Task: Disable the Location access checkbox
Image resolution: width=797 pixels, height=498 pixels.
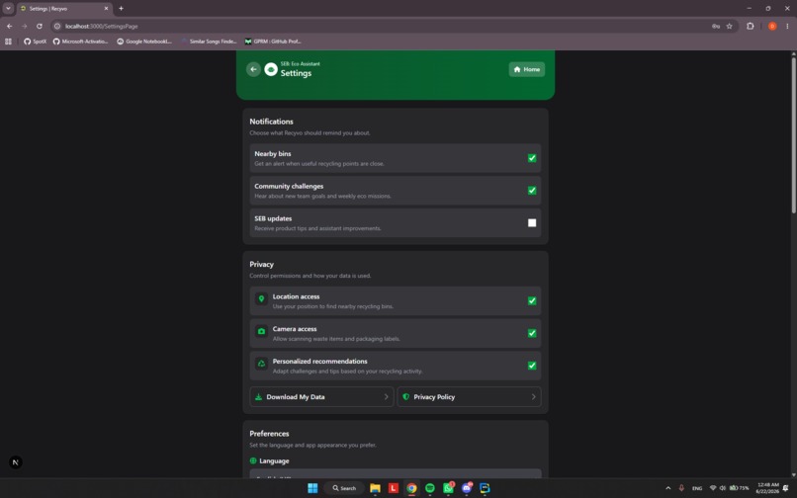Action: (x=532, y=300)
